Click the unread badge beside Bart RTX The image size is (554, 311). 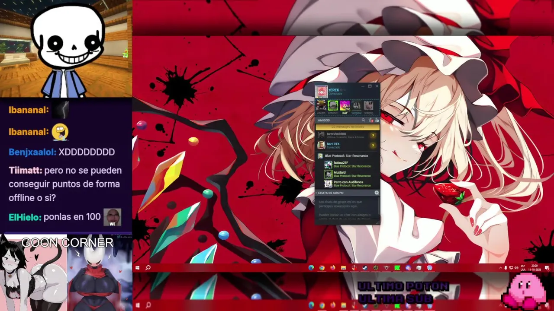click(373, 145)
